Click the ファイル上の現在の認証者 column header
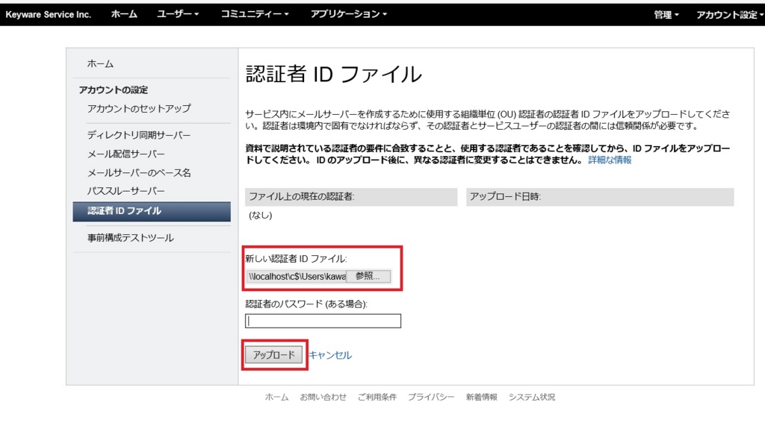Image resolution: width=765 pixels, height=423 pixels. click(x=351, y=197)
